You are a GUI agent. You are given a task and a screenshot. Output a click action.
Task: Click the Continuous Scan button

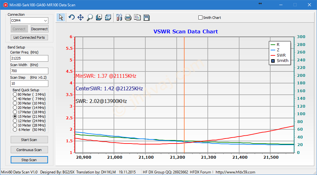pyautogui.click(x=29, y=150)
